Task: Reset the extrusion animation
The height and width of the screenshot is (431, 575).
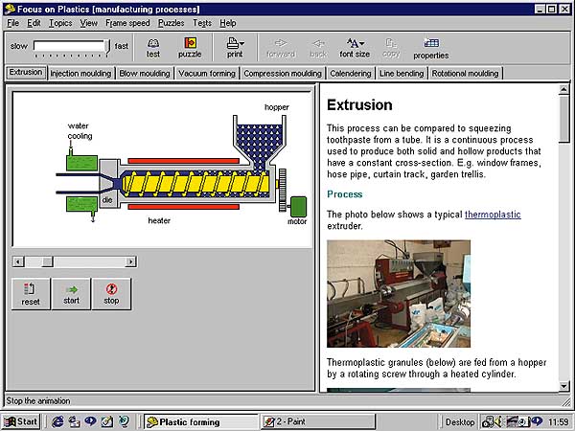Action: point(31,294)
